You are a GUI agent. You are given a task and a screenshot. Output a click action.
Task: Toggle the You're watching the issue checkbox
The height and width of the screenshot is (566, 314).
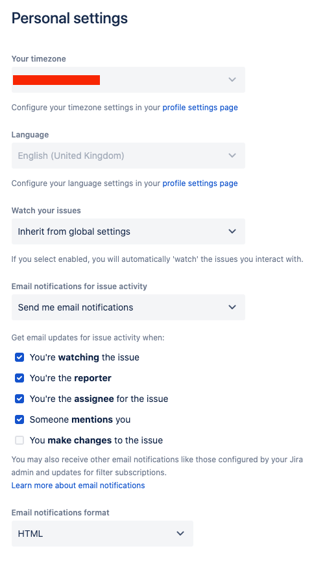click(19, 357)
